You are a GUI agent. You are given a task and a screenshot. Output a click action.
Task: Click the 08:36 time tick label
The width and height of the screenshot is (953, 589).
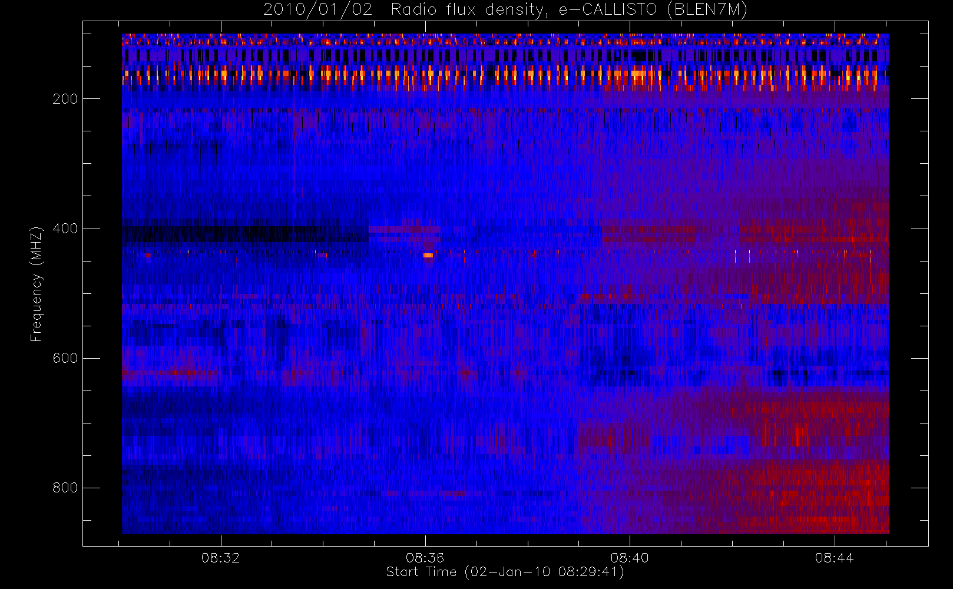coord(425,558)
